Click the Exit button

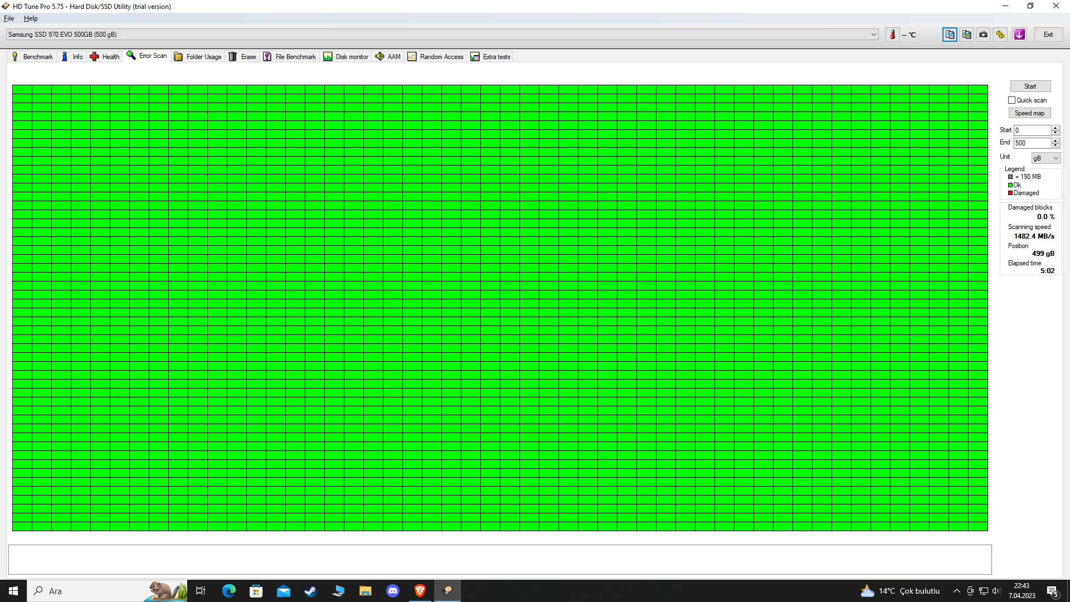pyautogui.click(x=1048, y=35)
